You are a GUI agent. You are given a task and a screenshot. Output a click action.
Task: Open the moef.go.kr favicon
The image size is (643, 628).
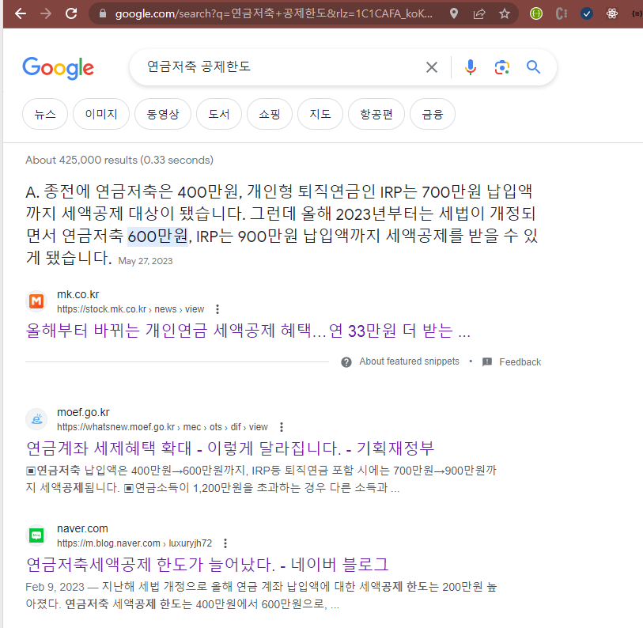pos(36,419)
